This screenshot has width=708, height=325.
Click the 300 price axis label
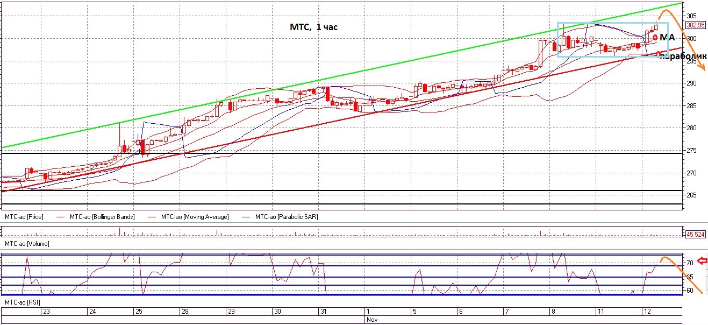pyautogui.click(x=691, y=39)
